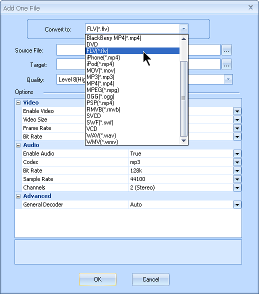The width and height of the screenshot is (259, 294).
Task: Open the Video Size dropdown arrow
Action: point(237,119)
